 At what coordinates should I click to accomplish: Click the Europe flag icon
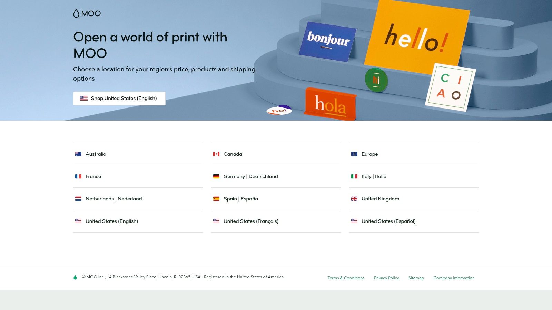click(x=354, y=154)
